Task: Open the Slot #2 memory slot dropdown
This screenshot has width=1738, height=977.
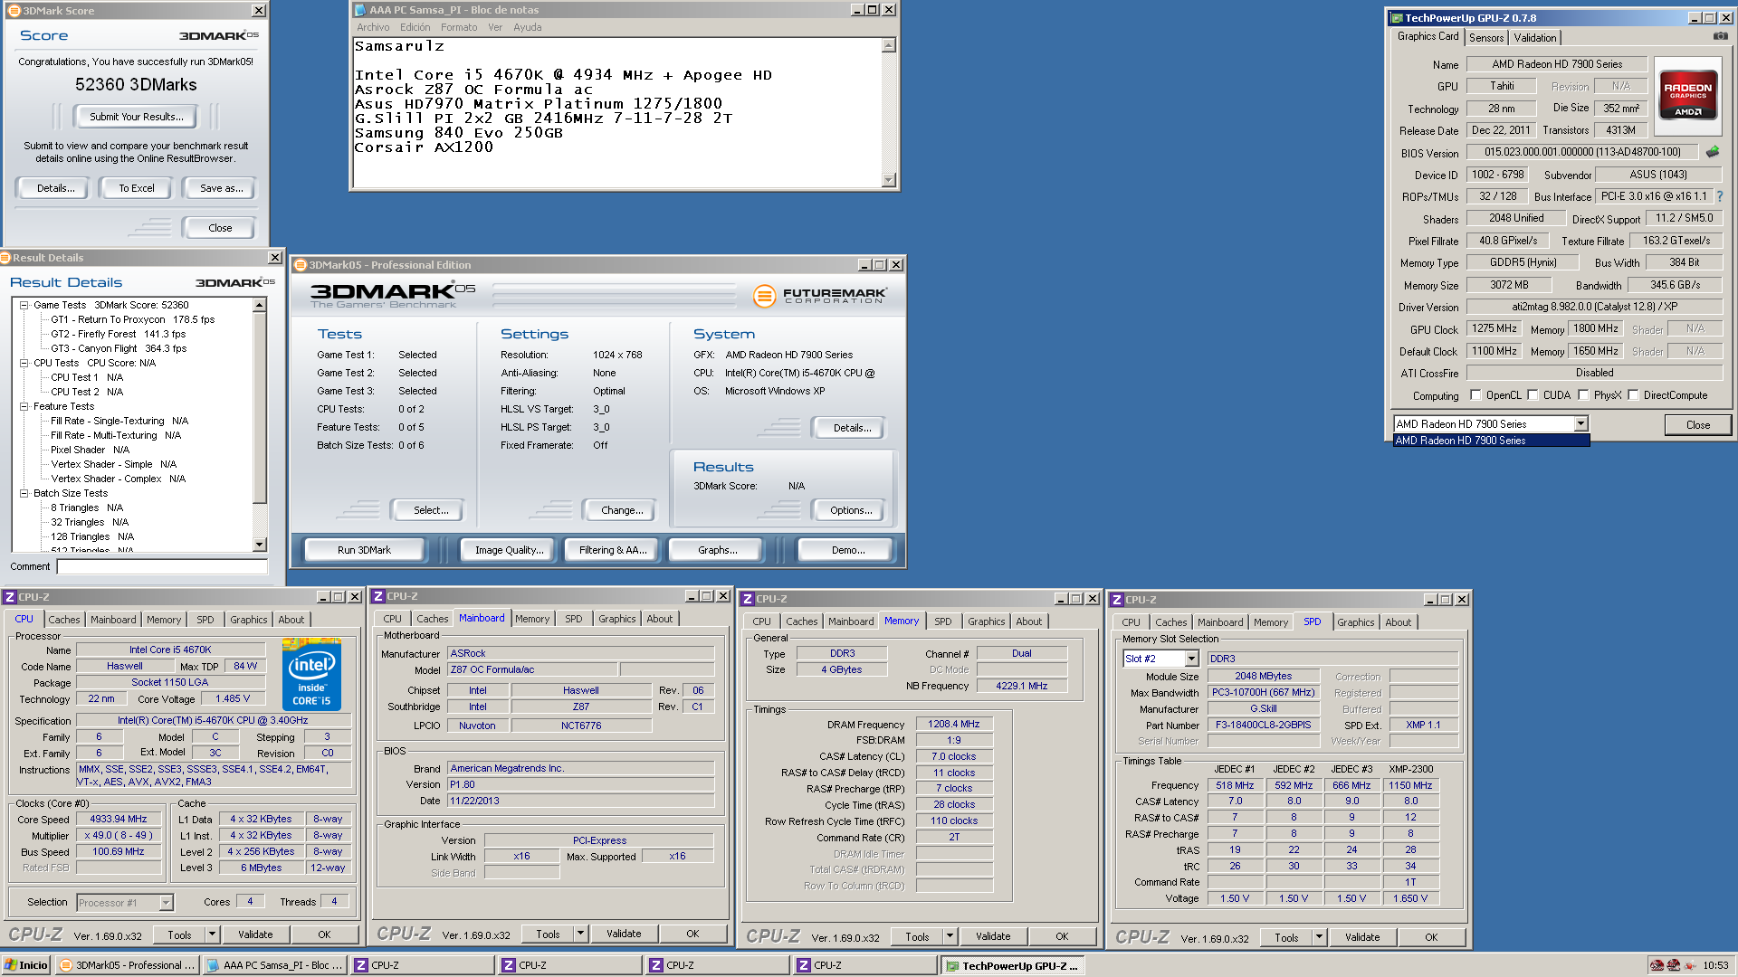Action: (x=1191, y=659)
